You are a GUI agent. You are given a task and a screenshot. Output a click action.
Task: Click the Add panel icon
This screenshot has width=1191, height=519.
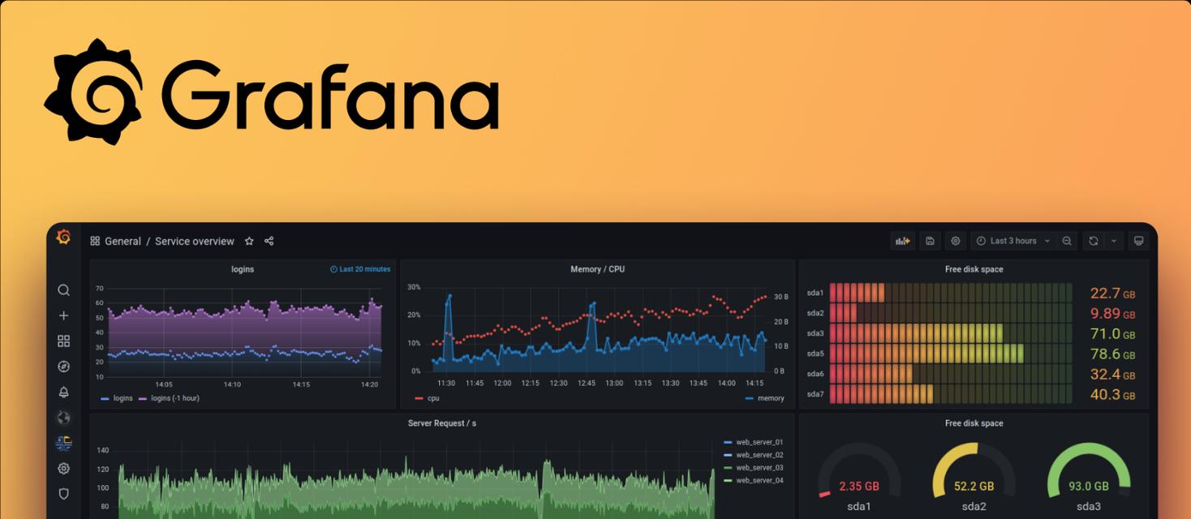click(902, 241)
